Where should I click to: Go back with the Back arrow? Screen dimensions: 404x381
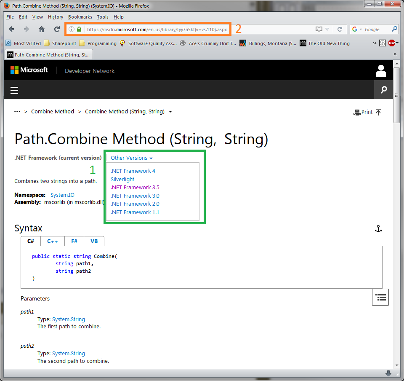click(x=11, y=29)
